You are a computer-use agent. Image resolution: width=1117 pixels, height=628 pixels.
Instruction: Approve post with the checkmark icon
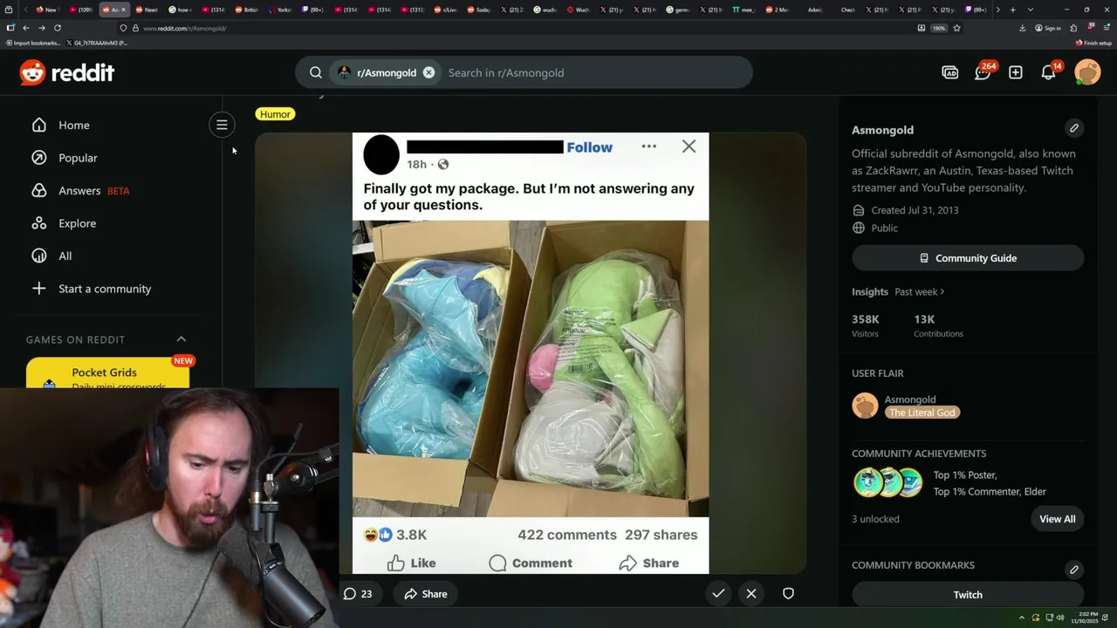coord(718,594)
